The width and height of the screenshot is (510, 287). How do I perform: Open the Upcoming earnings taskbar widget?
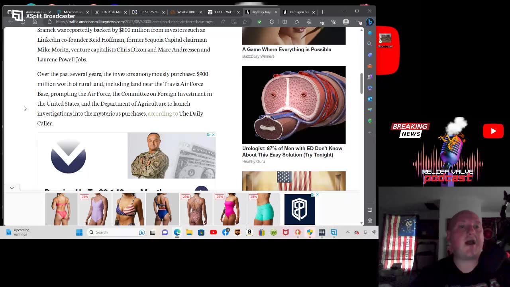pyautogui.click(x=18, y=232)
